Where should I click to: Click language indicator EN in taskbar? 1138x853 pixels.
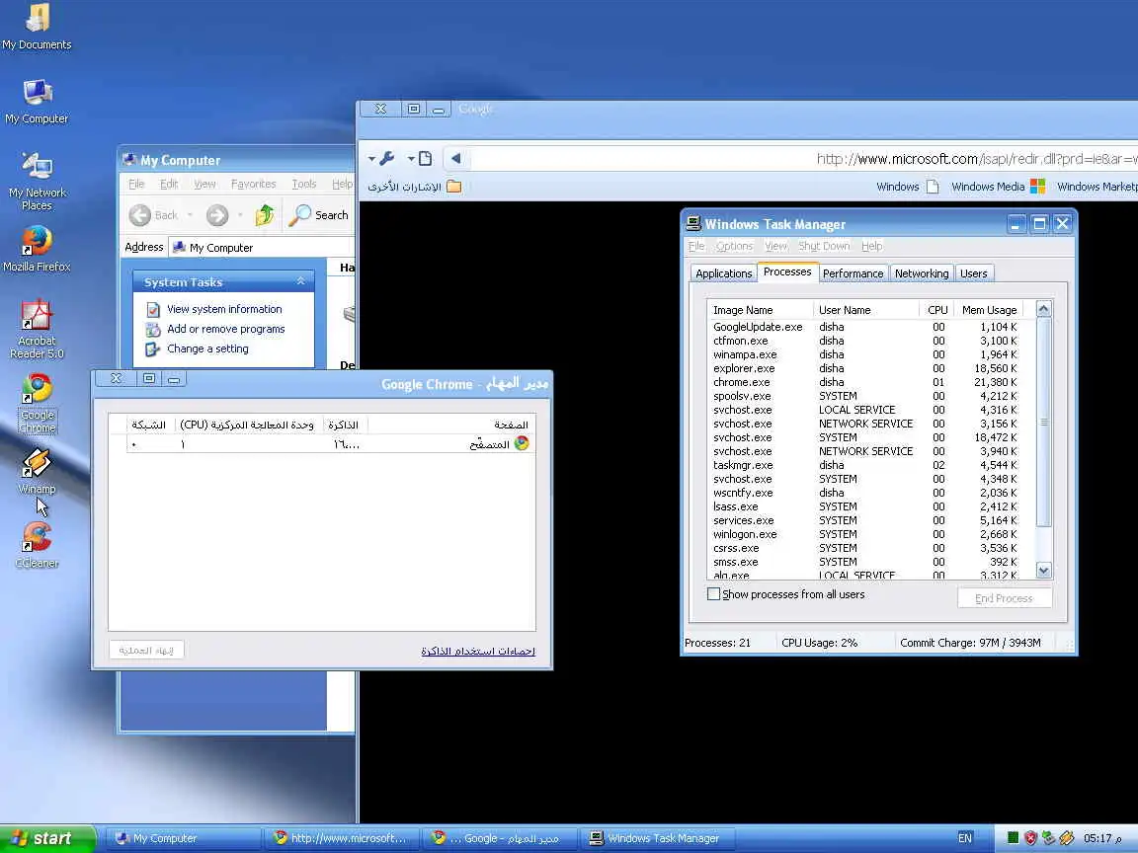pos(964,838)
